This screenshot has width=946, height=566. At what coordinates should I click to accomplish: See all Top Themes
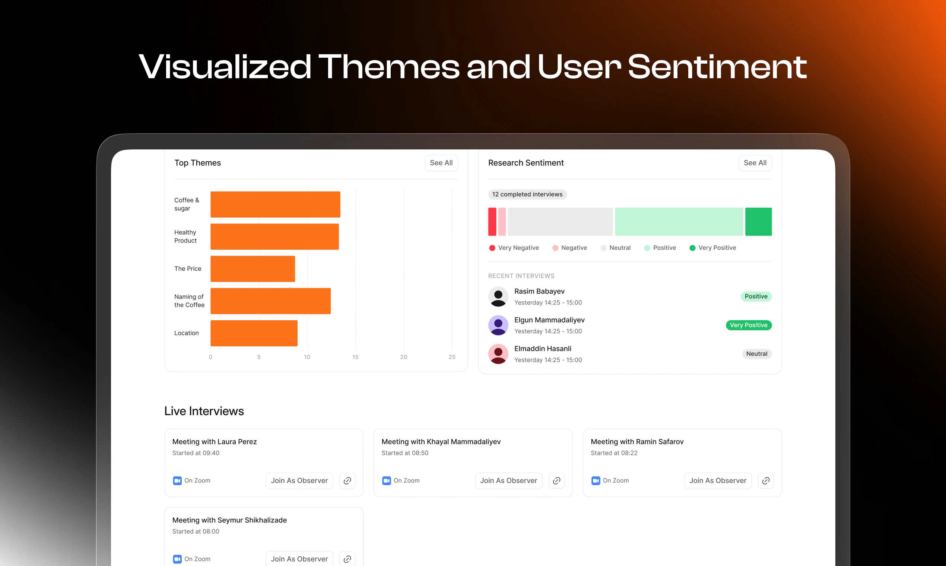(x=441, y=163)
